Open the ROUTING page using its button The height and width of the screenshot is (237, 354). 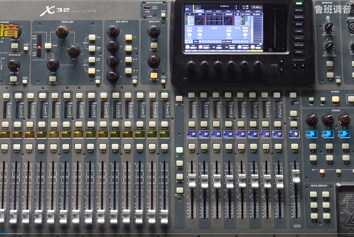(x=298, y=17)
